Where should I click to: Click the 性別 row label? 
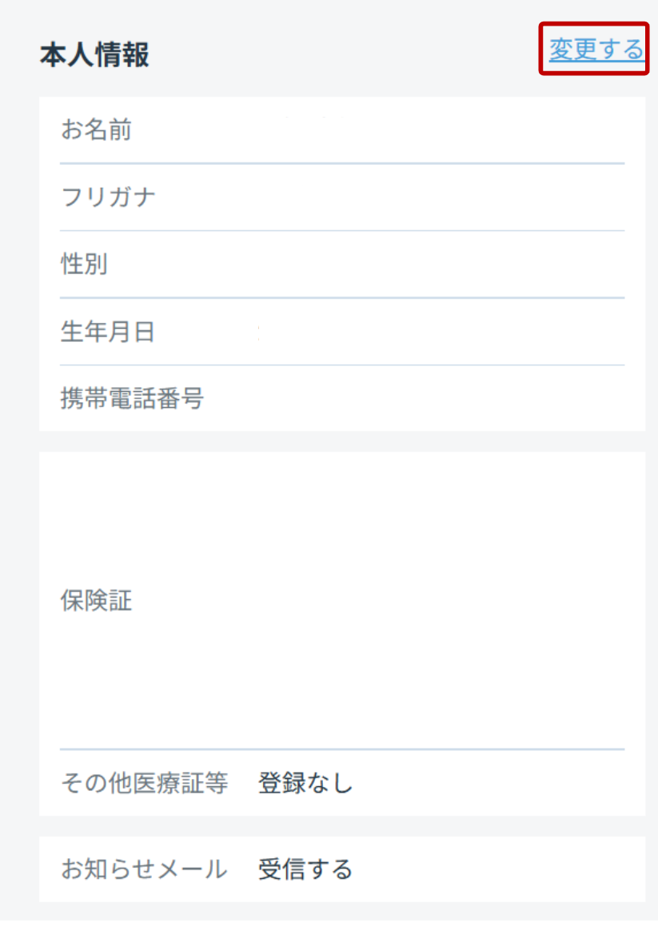[84, 264]
